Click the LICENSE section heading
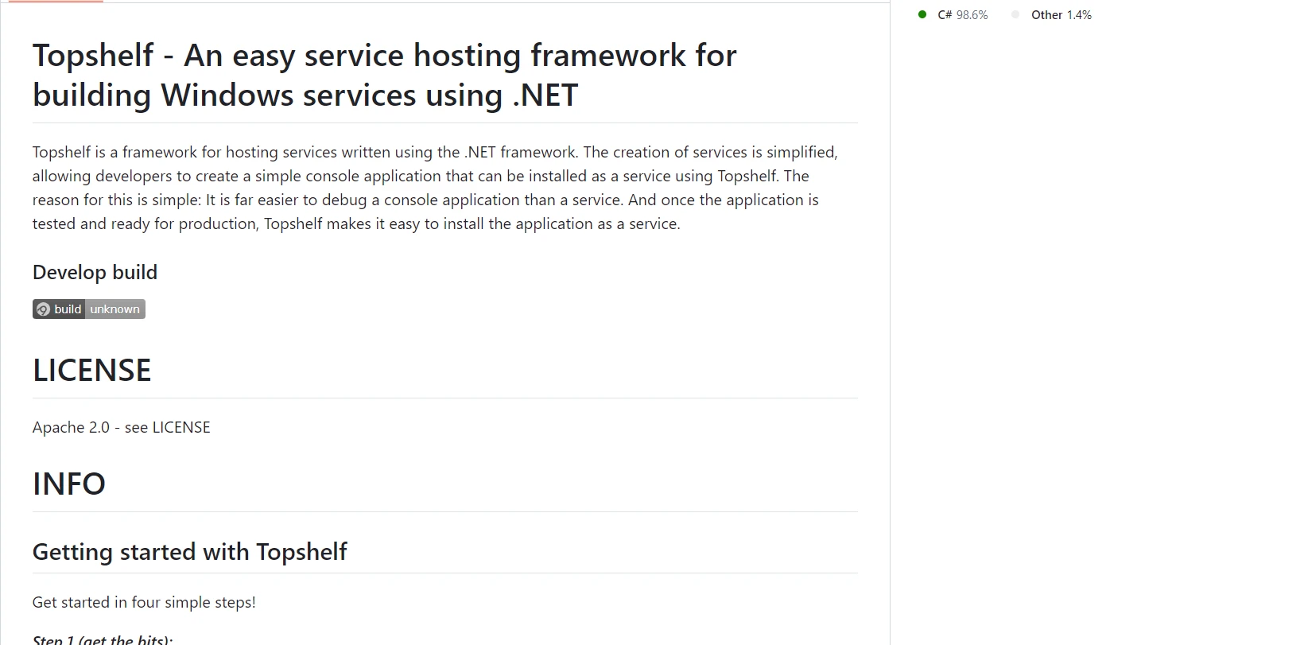The image size is (1304, 645). [91, 370]
